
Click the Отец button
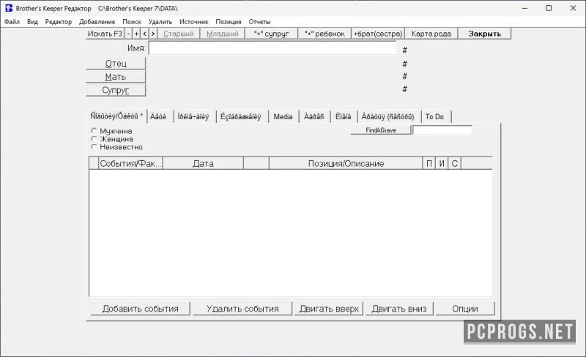coord(116,64)
